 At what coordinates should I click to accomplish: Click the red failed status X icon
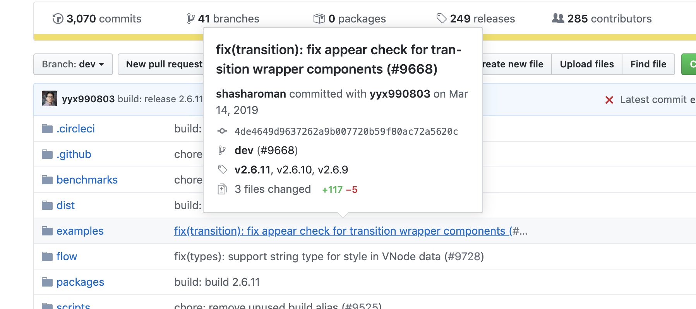pos(609,100)
